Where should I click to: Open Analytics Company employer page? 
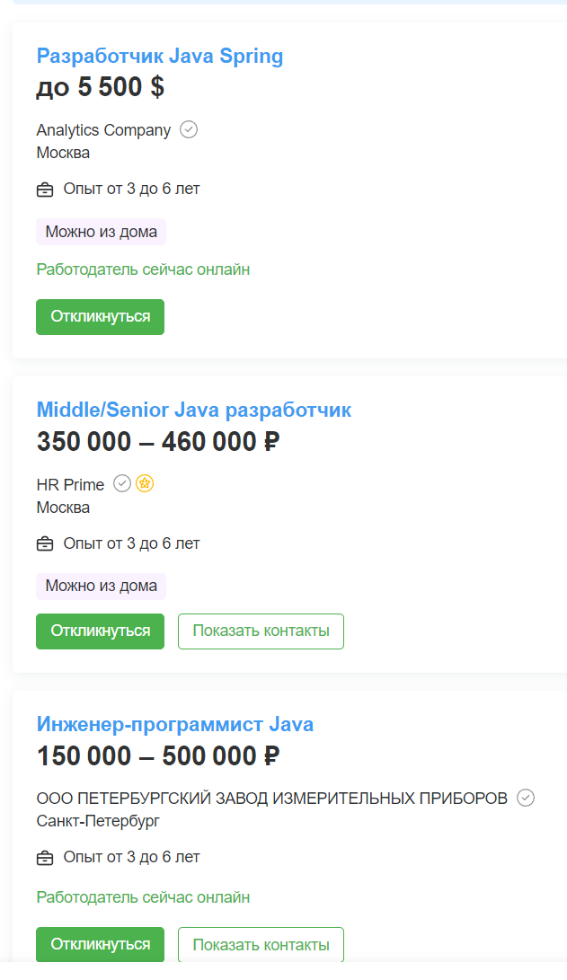(103, 130)
